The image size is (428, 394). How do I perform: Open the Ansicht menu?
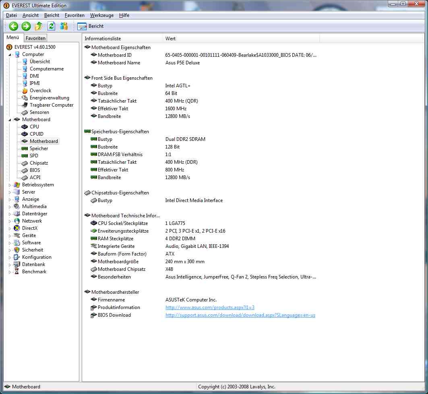tap(30, 15)
